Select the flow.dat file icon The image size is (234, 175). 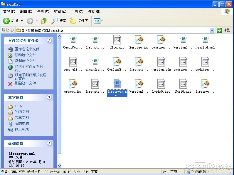pos(117,40)
